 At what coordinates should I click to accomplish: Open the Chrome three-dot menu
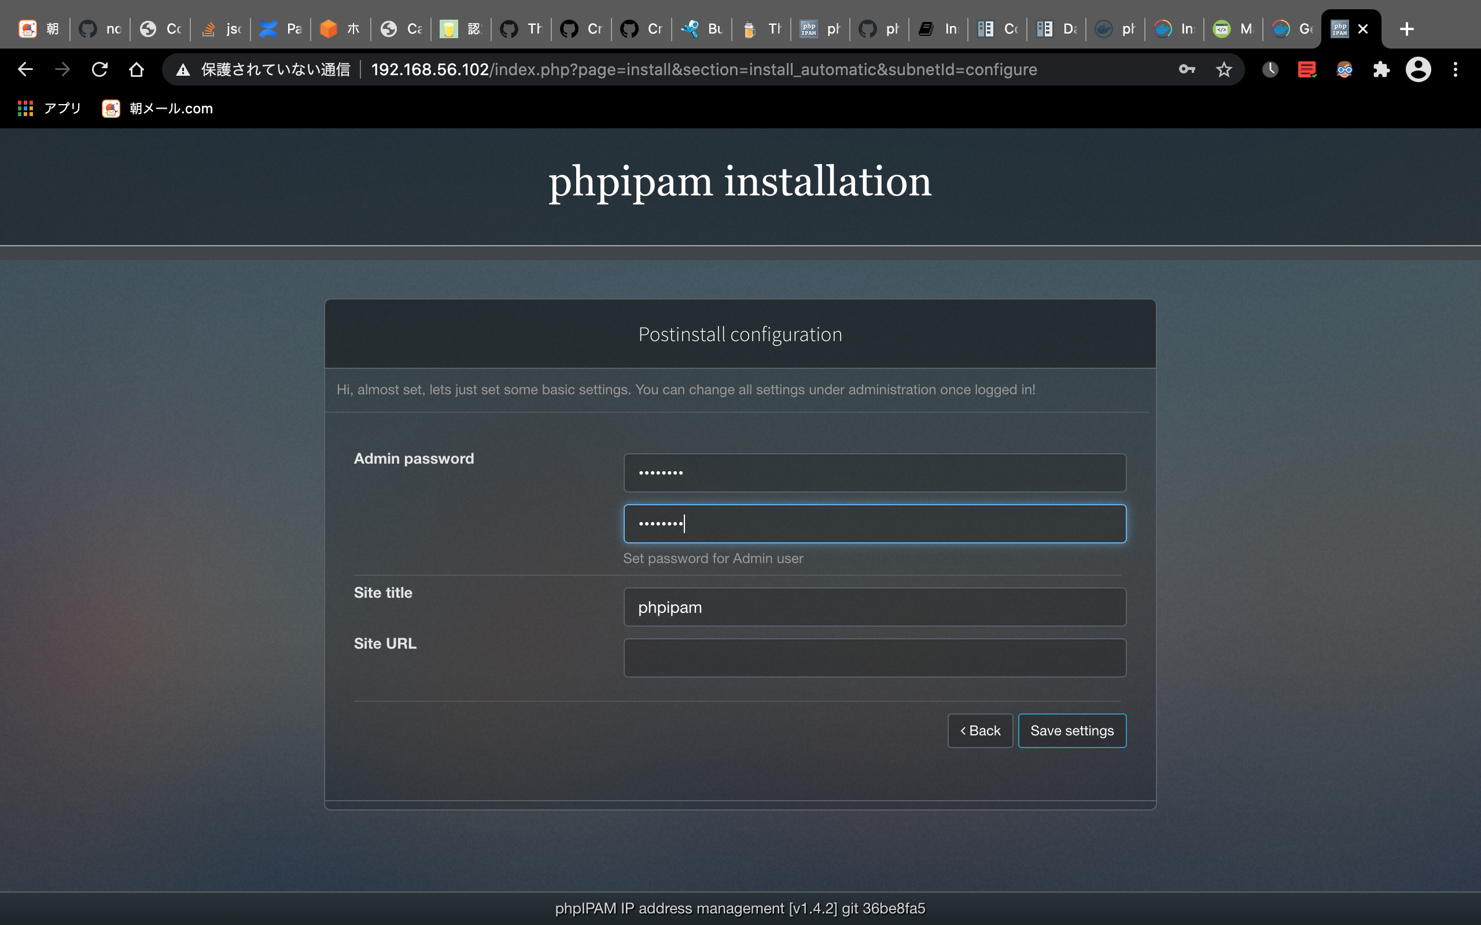[x=1456, y=69]
